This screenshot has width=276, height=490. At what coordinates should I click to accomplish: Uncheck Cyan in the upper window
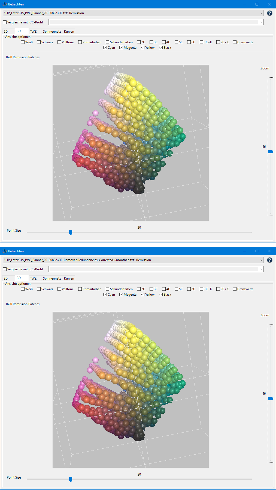pyautogui.click(x=105, y=48)
